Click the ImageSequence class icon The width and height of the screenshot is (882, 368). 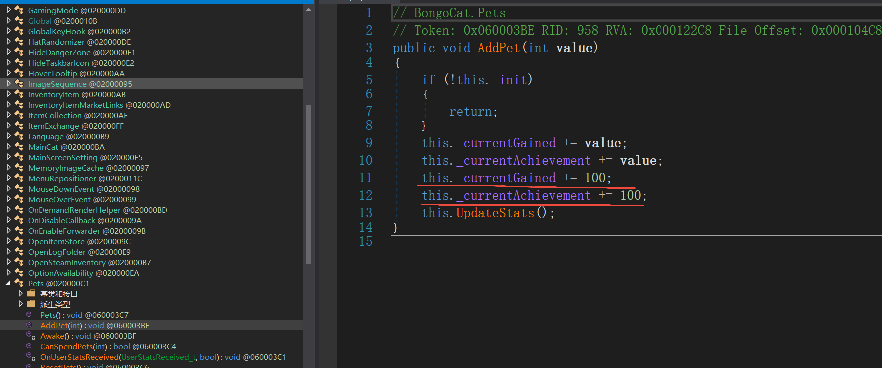19,84
